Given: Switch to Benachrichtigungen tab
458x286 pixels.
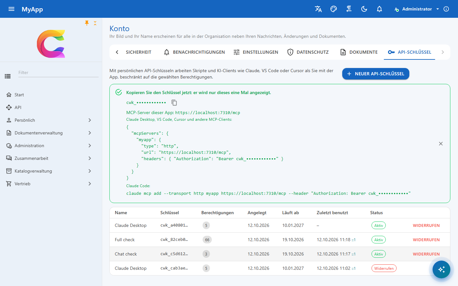Looking at the screenshot, I should coord(194,52).
